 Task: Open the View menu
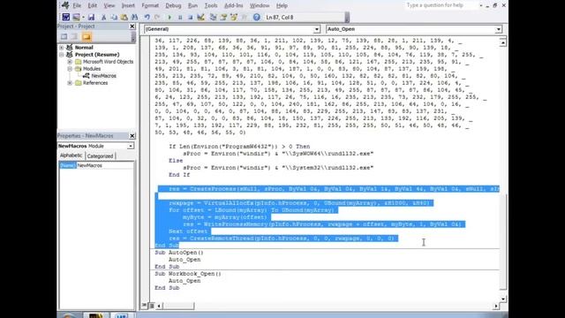pyautogui.click(x=109, y=5)
